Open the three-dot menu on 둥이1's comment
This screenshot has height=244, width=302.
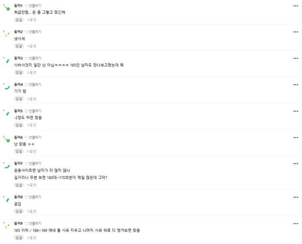(x=296, y=6)
